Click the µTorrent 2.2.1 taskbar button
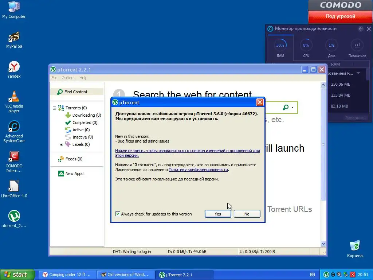The width and height of the screenshot is (373, 280). [184, 275]
